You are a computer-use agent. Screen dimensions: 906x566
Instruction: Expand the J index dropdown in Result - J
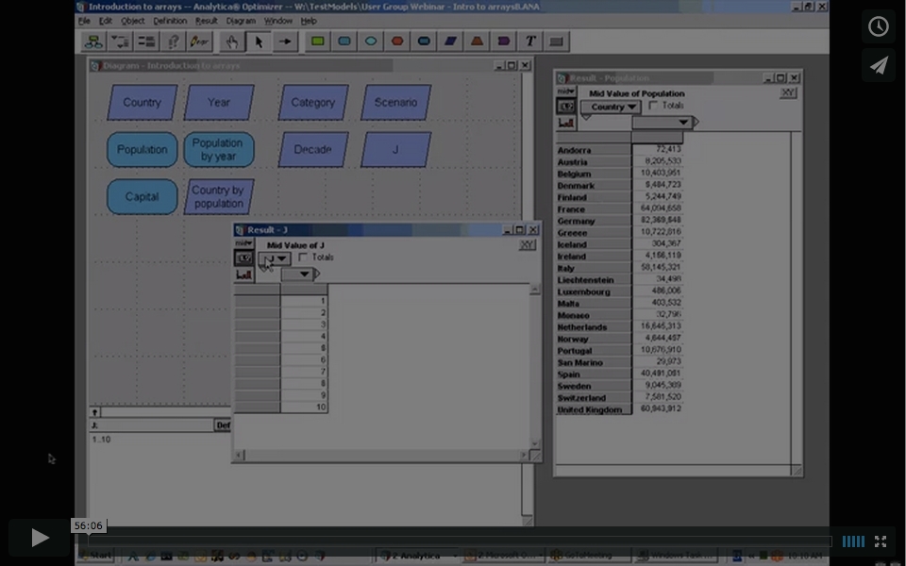click(276, 258)
